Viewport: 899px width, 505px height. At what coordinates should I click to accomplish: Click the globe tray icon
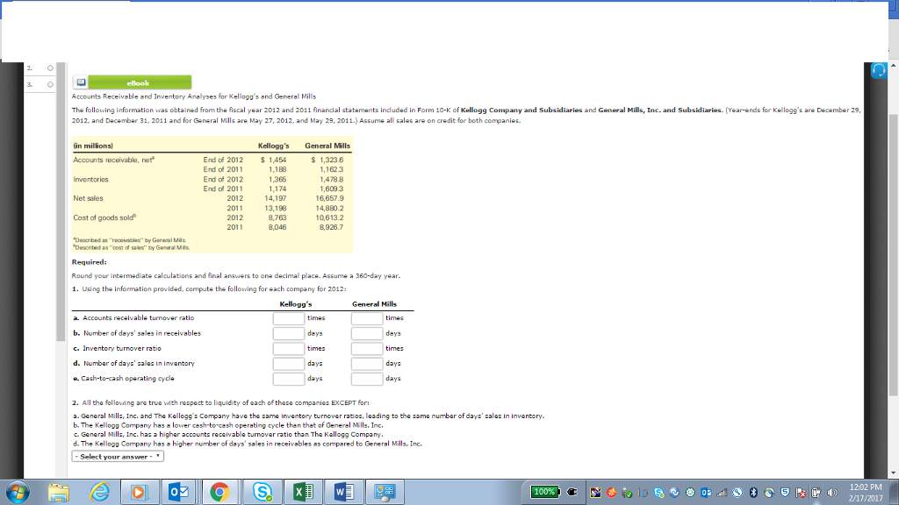click(x=769, y=493)
